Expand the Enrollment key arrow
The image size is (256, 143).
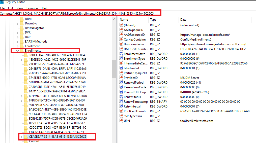click(17, 46)
